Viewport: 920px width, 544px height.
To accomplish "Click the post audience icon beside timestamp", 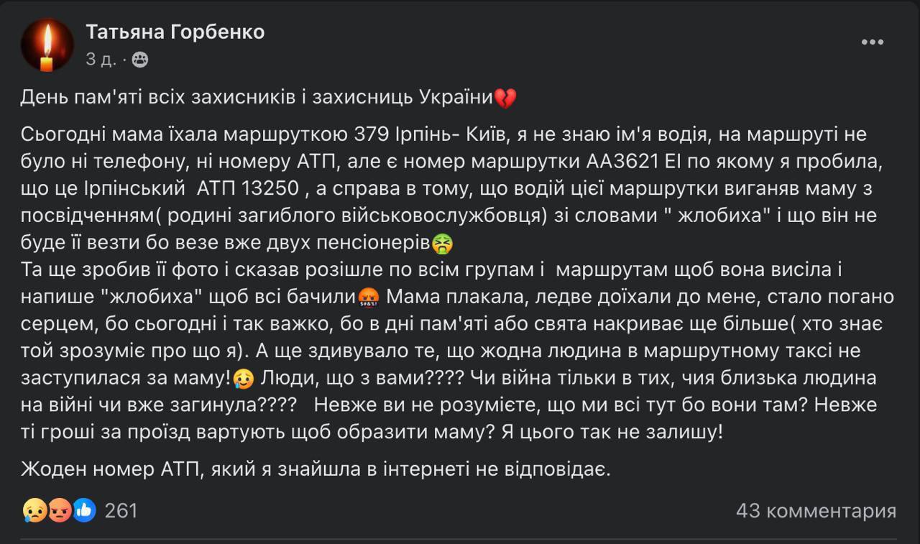I will 140,60.
